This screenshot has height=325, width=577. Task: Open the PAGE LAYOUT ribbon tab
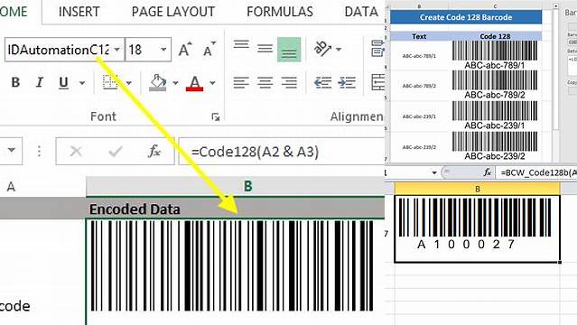(173, 12)
